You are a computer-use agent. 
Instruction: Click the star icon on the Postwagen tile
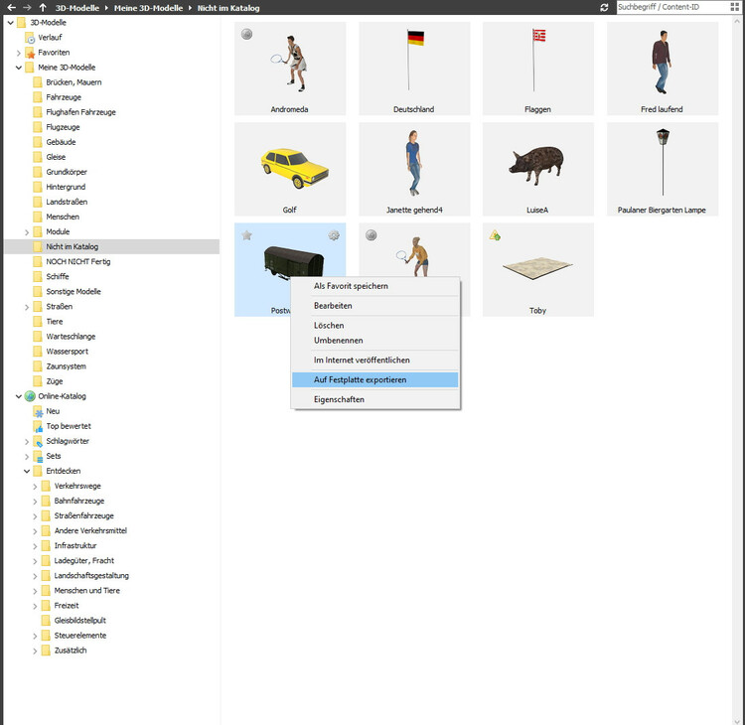point(246,235)
